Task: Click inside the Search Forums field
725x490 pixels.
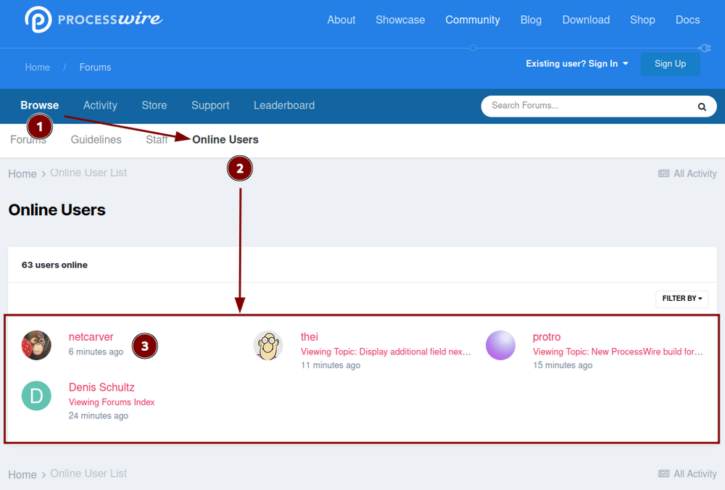Action: click(587, 106)
